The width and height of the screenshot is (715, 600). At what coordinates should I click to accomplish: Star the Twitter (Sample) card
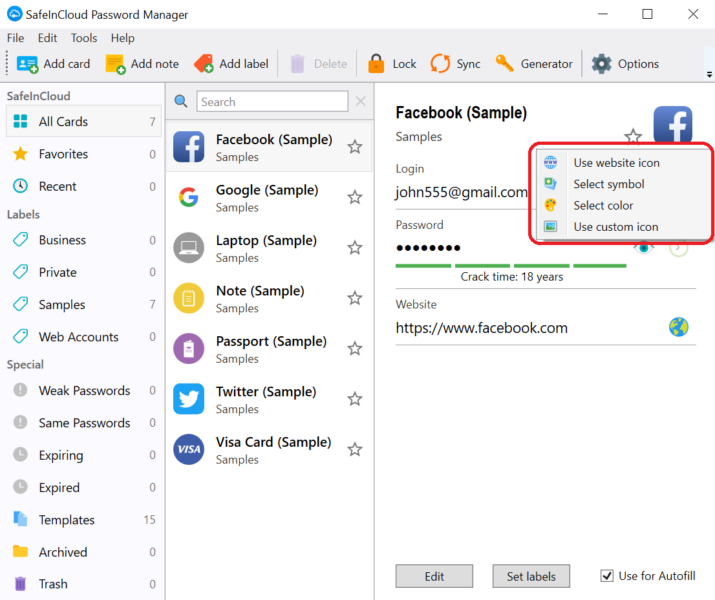pos(355,399)
